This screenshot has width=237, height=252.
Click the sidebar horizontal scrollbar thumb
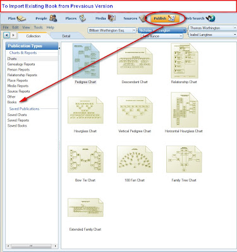pyautogui.click(x=31, y=246)
